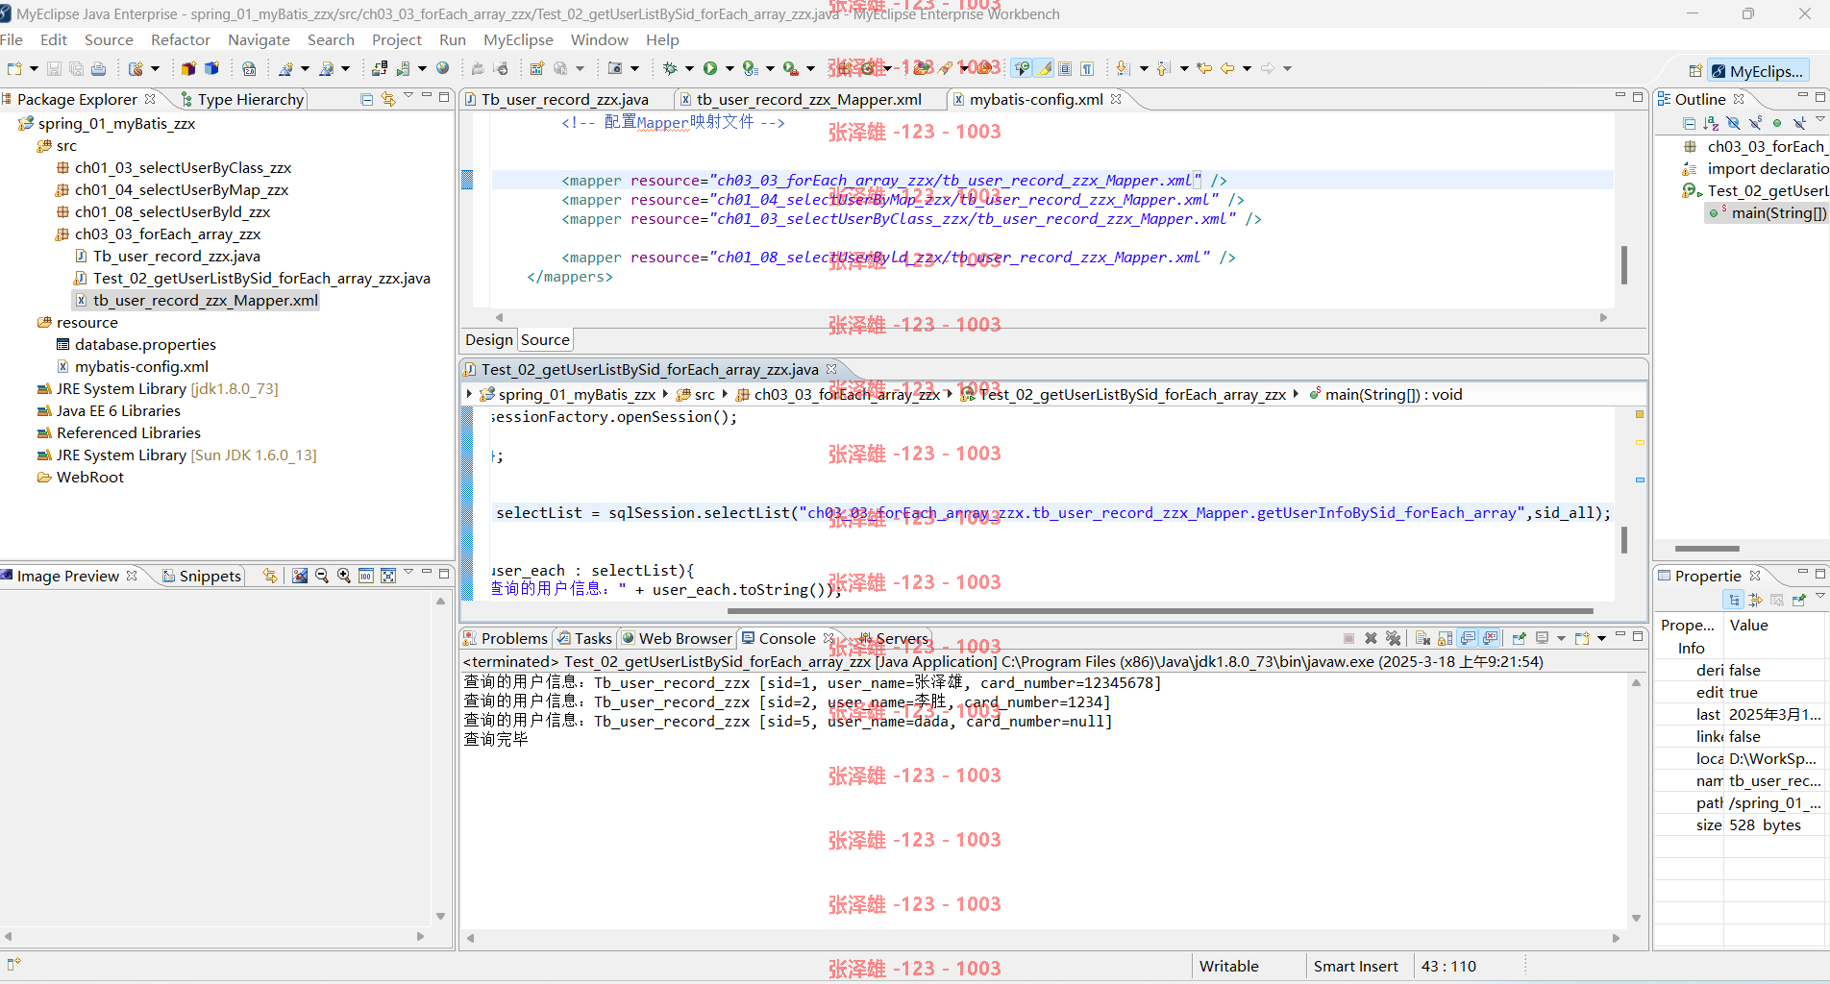Click Remove All Terminated Launches icon
The image size is (1830, 984).
pos(1394,638)
